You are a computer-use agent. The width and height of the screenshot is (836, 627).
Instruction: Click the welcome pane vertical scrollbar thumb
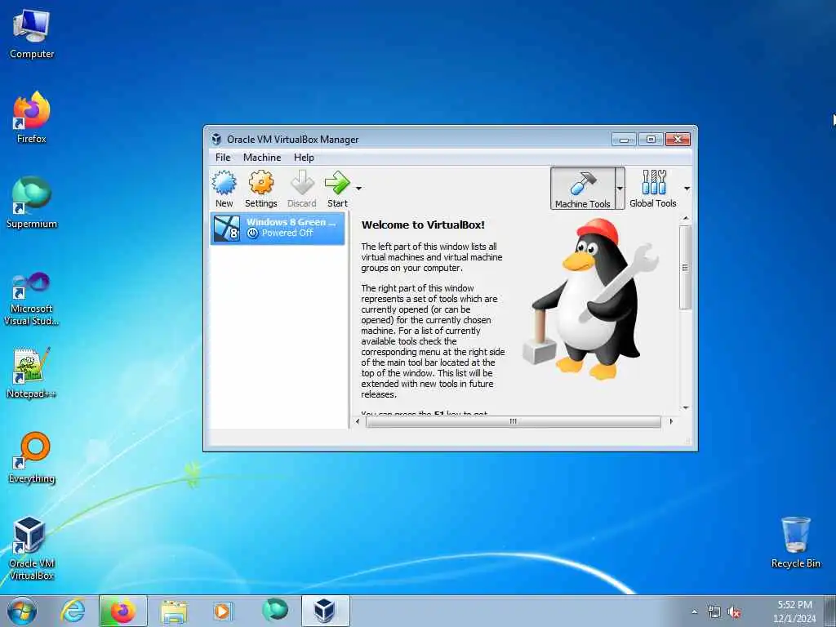[685, 267]
